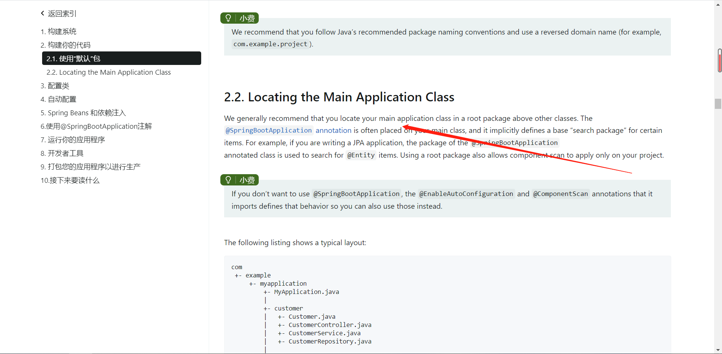Click CustomerController.java in the listing
This screenshot has width=722, height=354.
(330, 325)
